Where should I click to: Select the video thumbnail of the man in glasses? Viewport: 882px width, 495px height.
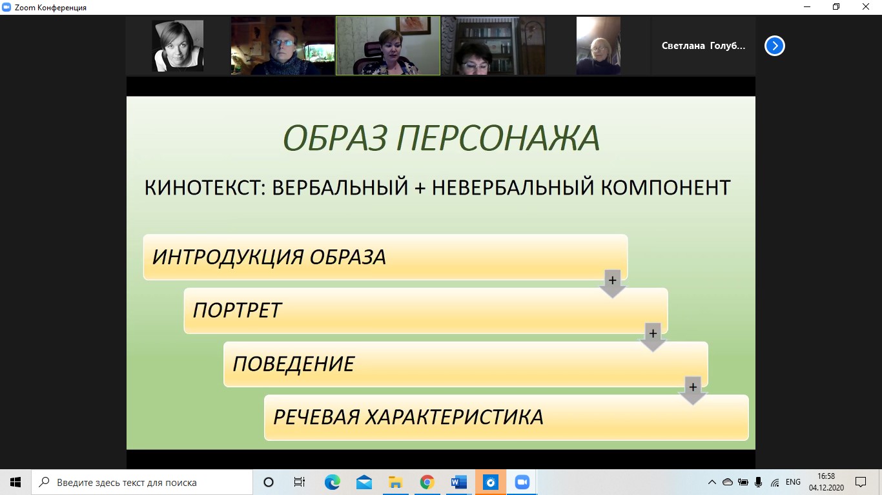tap(283, 46)
